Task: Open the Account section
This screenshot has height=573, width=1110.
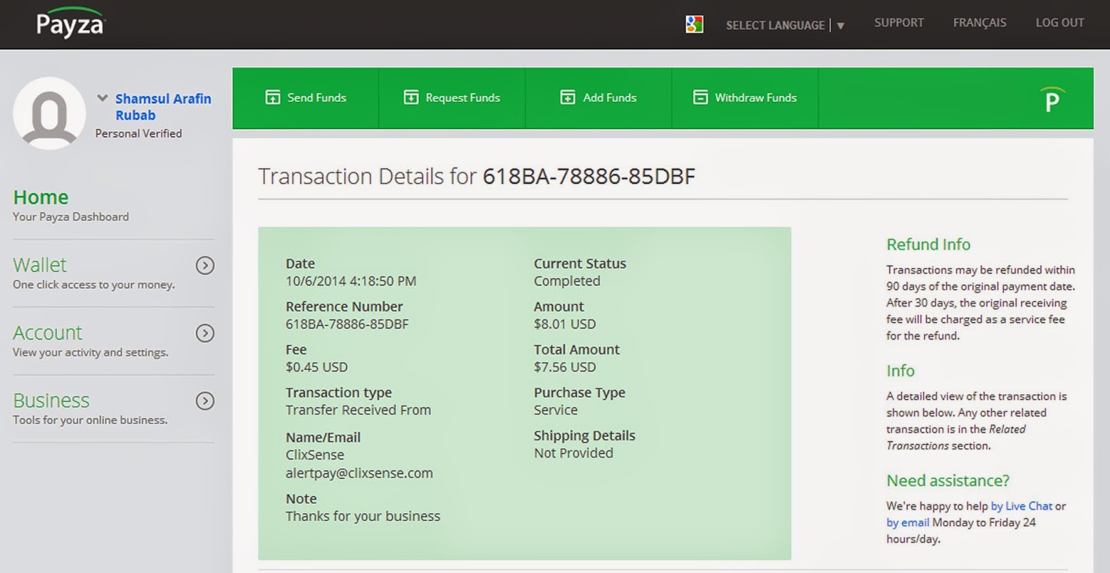Action: point(47,333)
